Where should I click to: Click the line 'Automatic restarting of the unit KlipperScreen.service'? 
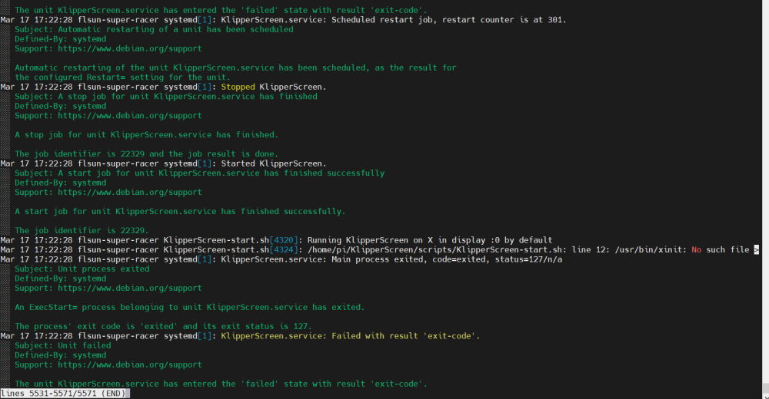pos(235,68)
